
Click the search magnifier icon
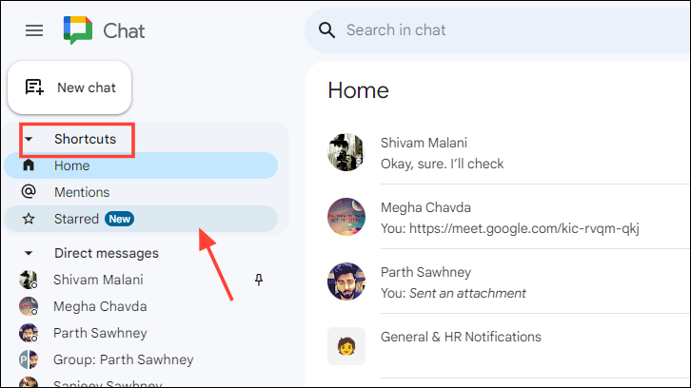click(x=327, y=30)
